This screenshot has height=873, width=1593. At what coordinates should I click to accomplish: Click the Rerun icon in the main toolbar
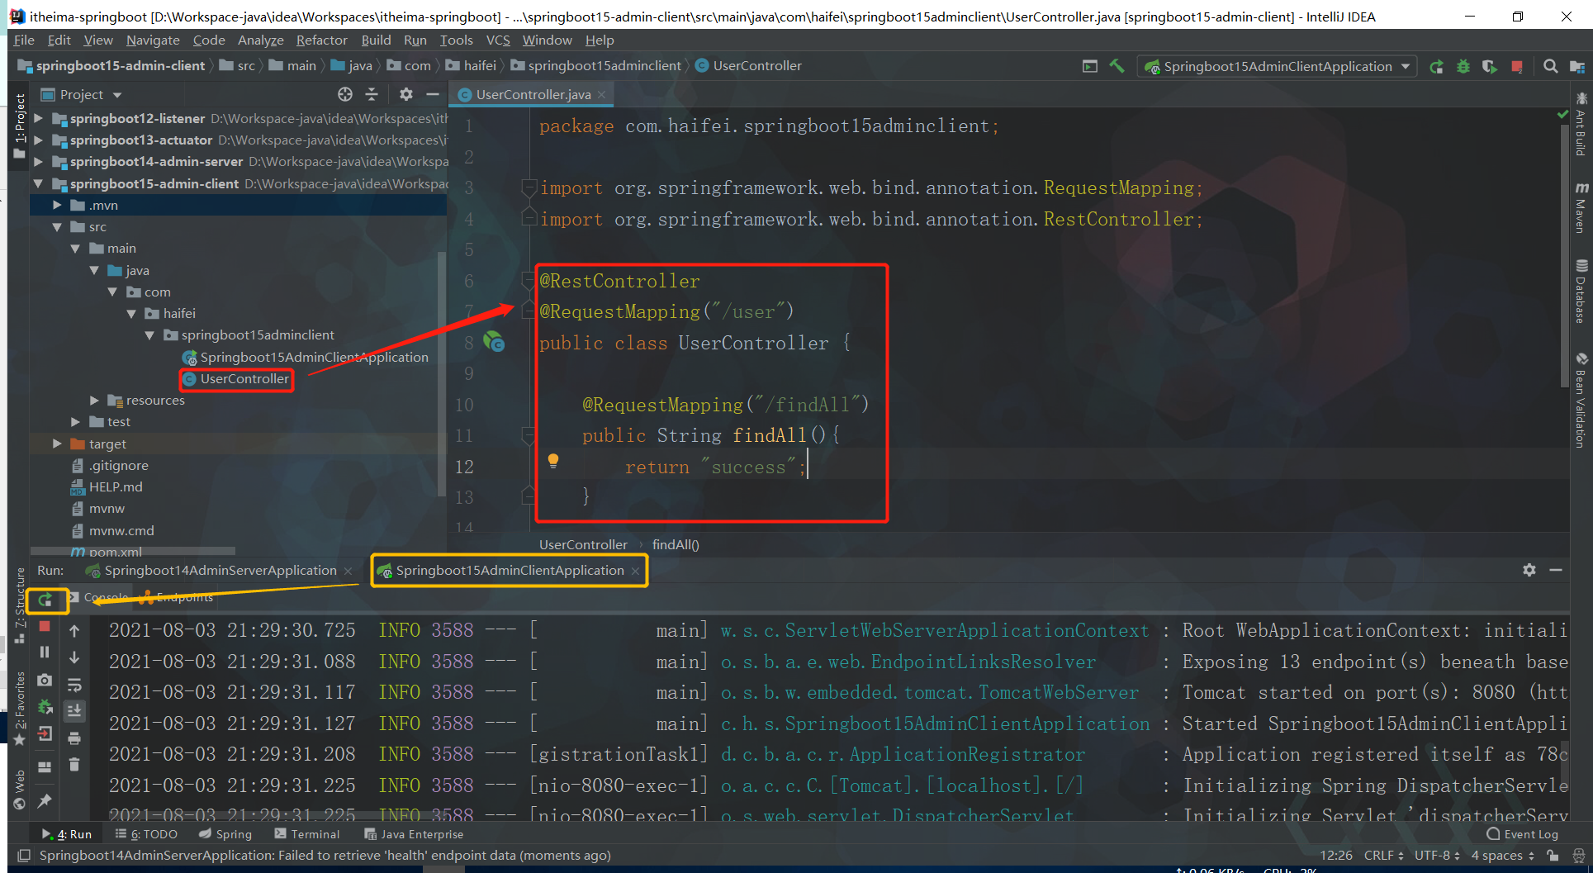click(1437, 67)
